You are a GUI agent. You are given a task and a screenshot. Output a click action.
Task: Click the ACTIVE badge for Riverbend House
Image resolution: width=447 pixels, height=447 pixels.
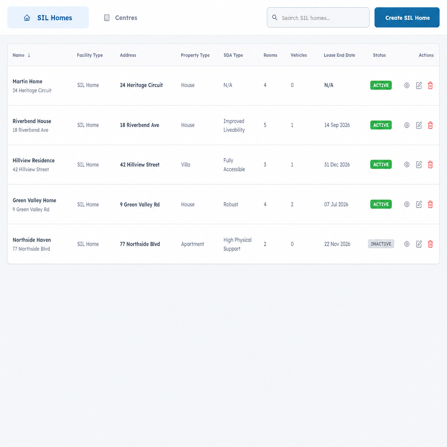pyautogui.click(x=381, y=125)
